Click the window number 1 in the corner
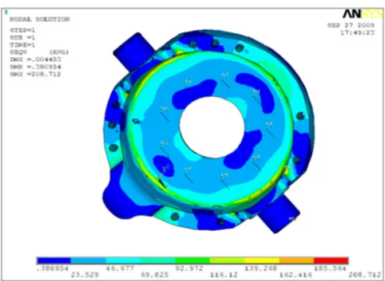 coord(6,12)
